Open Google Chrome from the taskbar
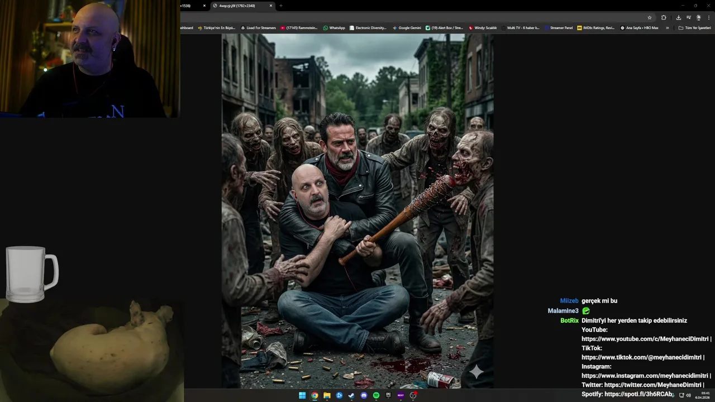715x402 pixels. 314,395
